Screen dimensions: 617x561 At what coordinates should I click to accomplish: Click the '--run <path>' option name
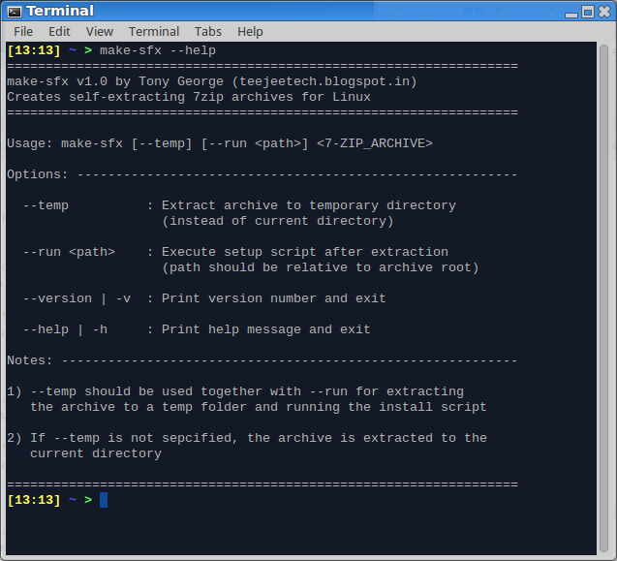click(x=69, y=252)
